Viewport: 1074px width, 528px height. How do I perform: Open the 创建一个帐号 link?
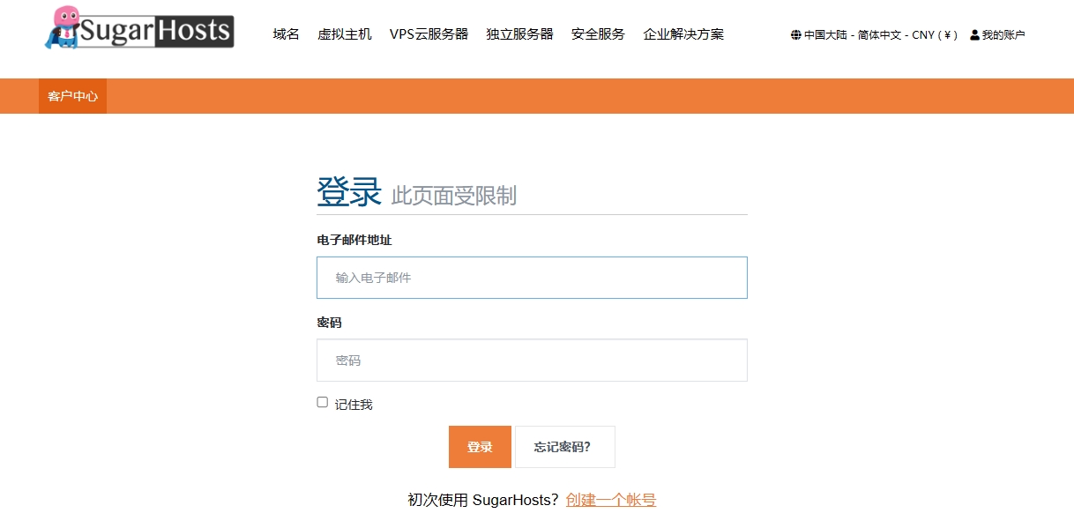click(x=610, y=499)
